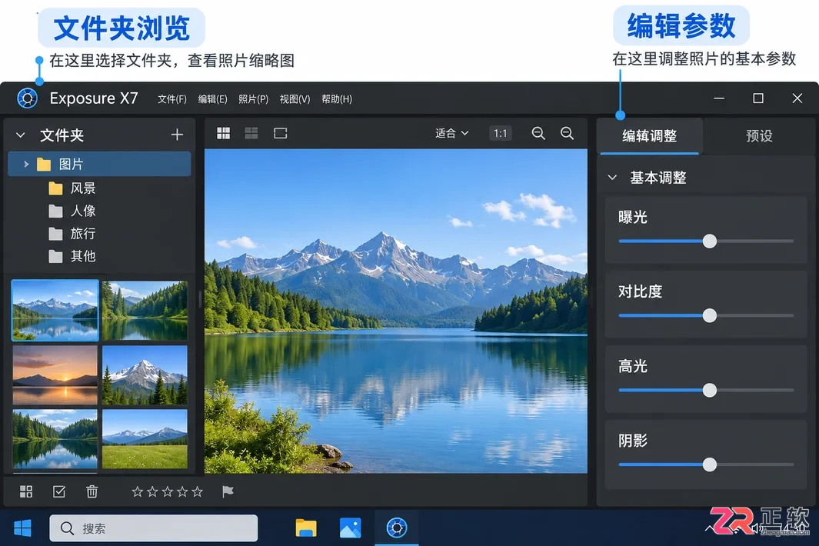
Task: Click the 阴影 slider handle
Action: click(x=709, y=464)
